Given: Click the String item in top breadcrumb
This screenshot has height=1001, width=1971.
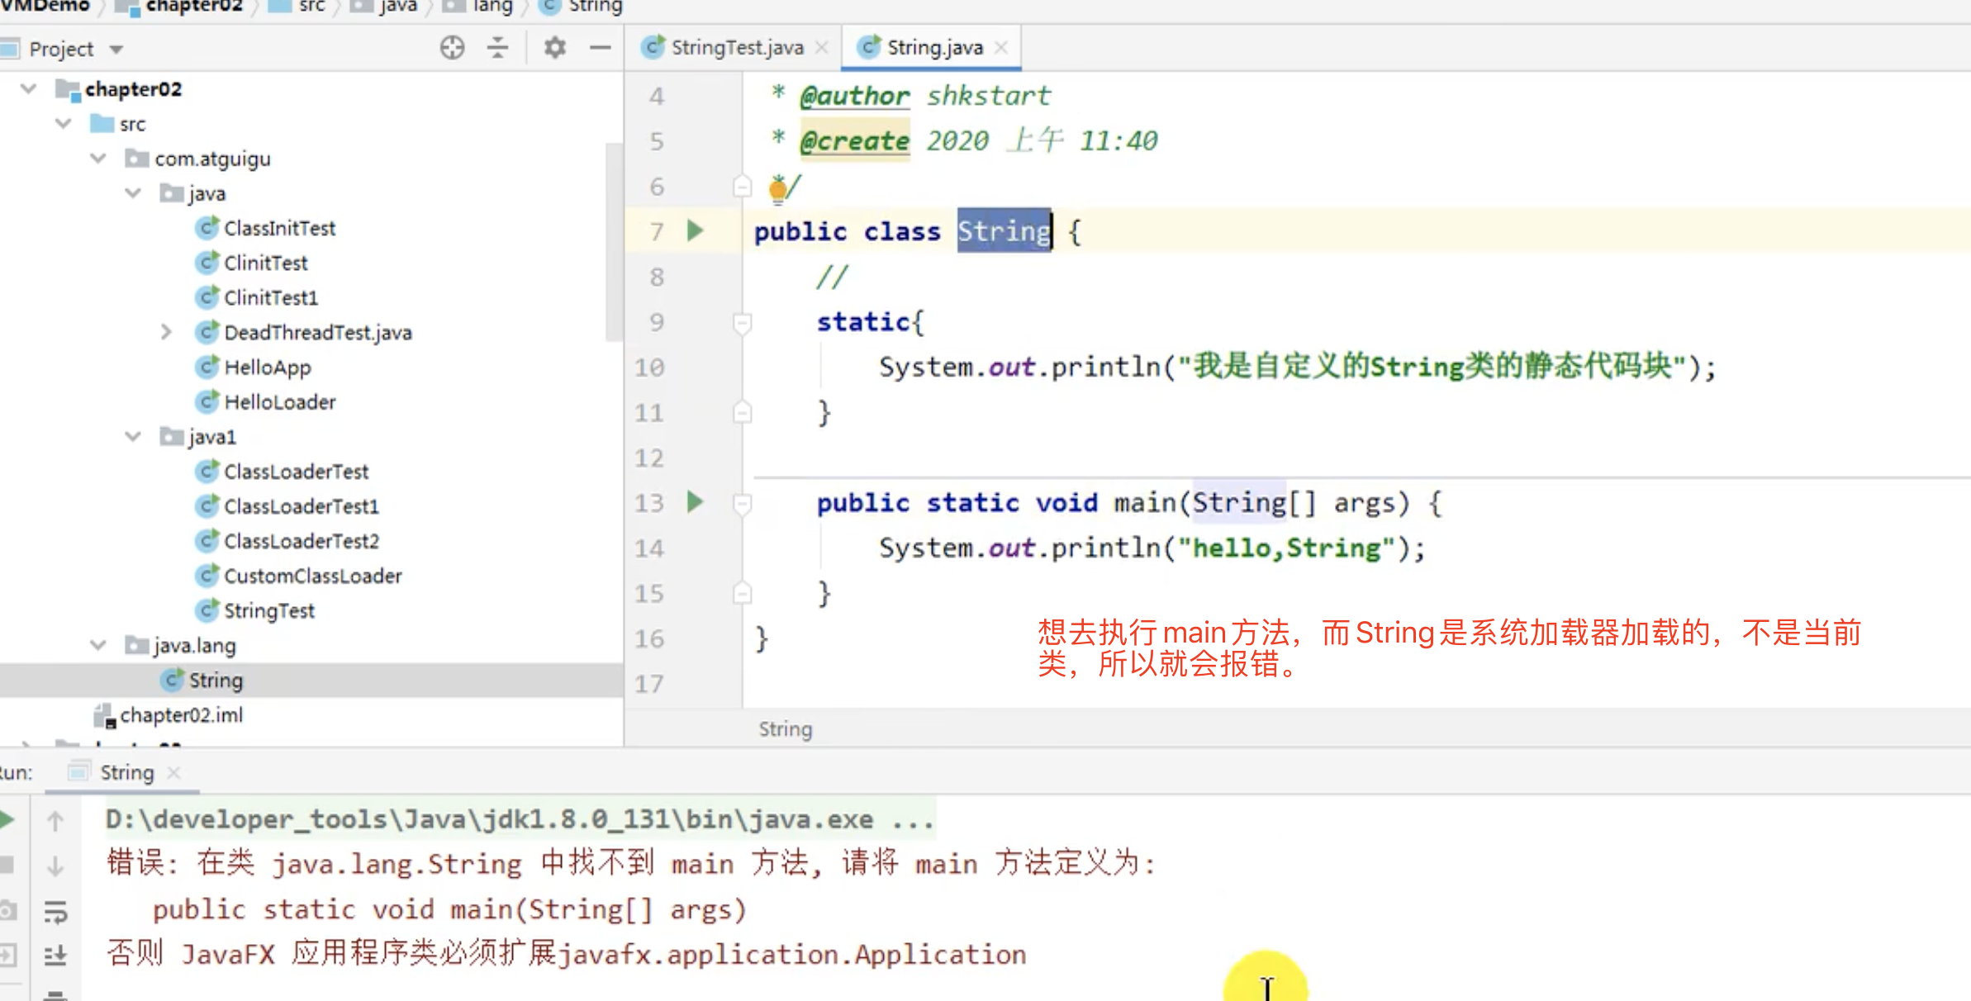Looking at the screenshot, I should [x=595, y=7].
